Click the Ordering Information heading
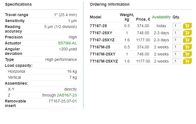 pyautogui.click(x=110, y=4)
